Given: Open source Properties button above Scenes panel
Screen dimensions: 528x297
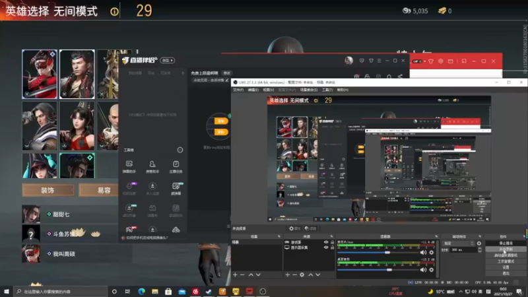Looking at the screenshot, I should (294, 228).
